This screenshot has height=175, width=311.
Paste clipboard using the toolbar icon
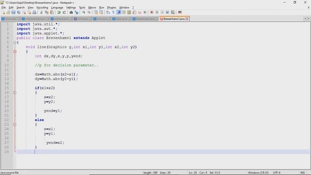pos(52,12)
